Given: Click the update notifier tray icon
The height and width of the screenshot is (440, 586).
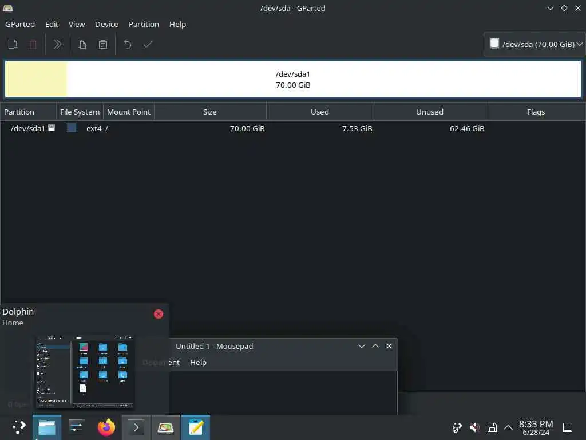Looking at the screenshot, I should (457, 427).
